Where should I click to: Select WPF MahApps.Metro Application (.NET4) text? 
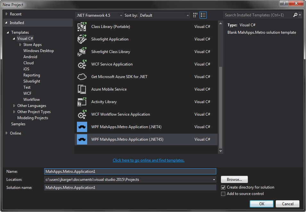pyautogui.click(x=126, y=127)
